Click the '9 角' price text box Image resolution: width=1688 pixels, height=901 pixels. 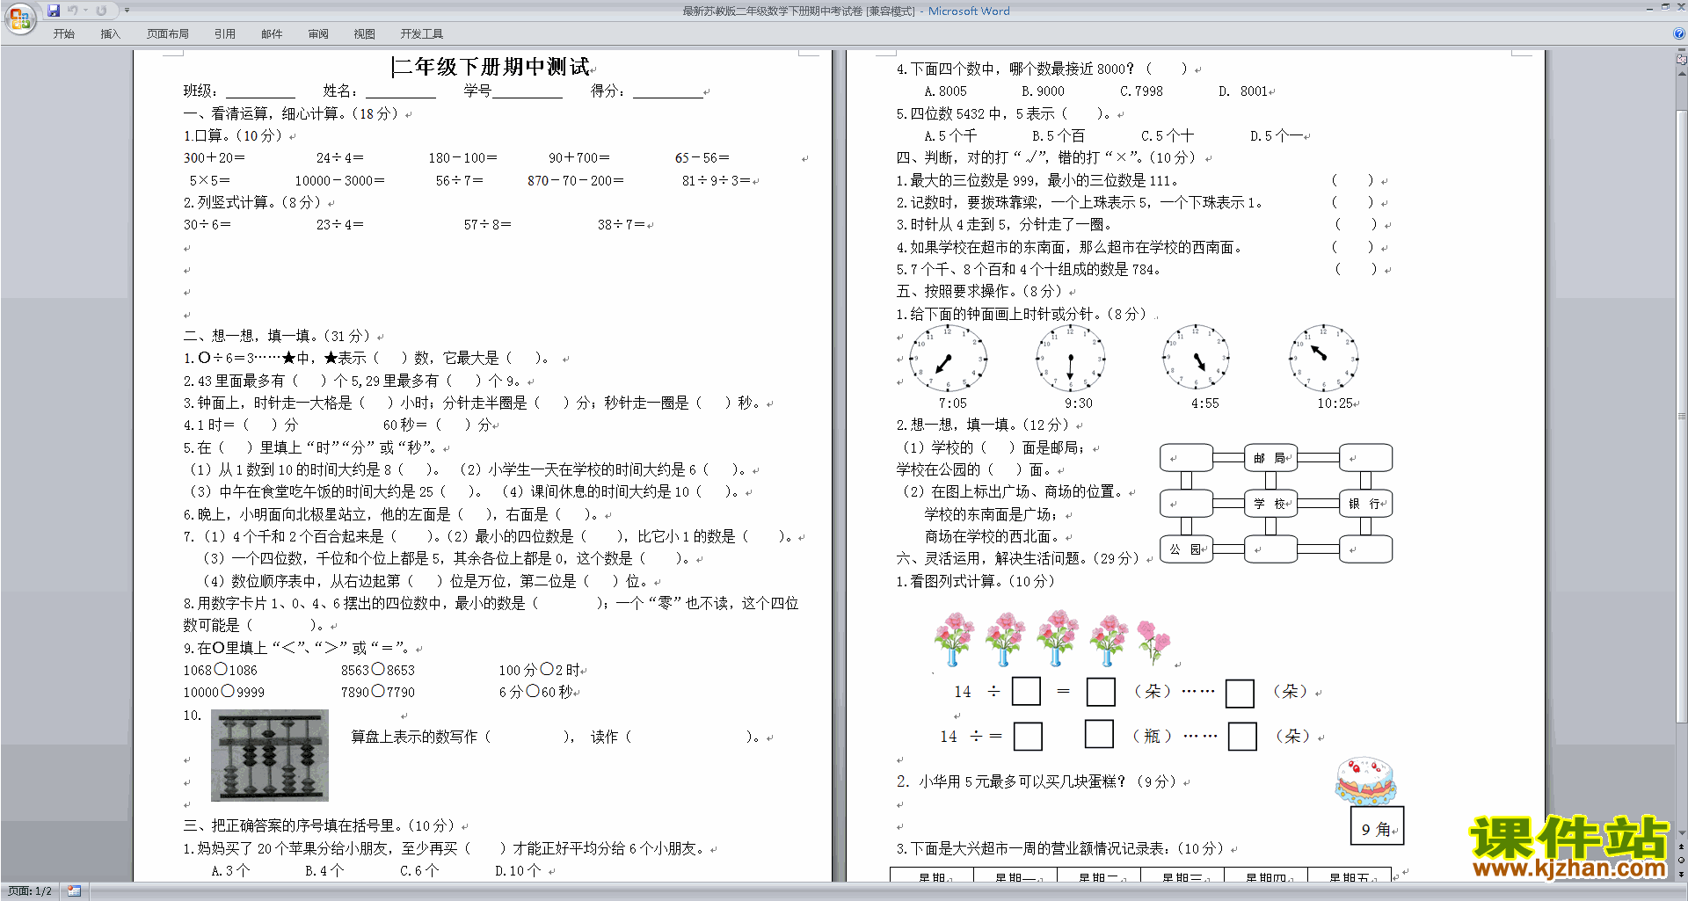pos(1377,826)
